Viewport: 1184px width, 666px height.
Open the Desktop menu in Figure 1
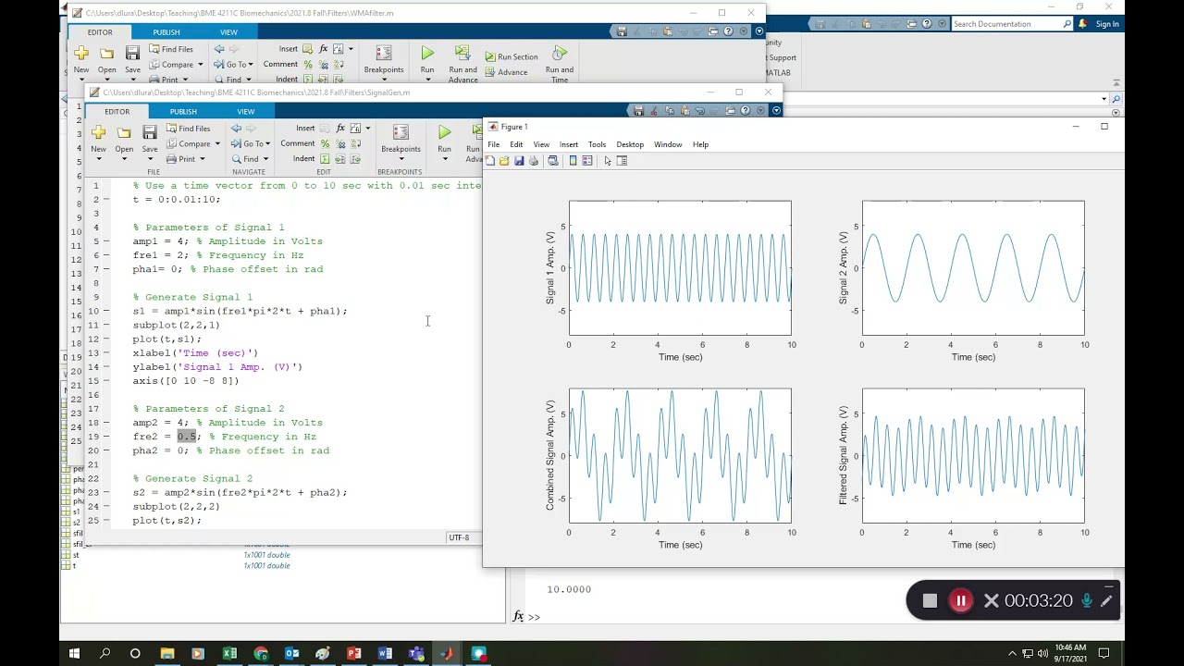[630, 144]
